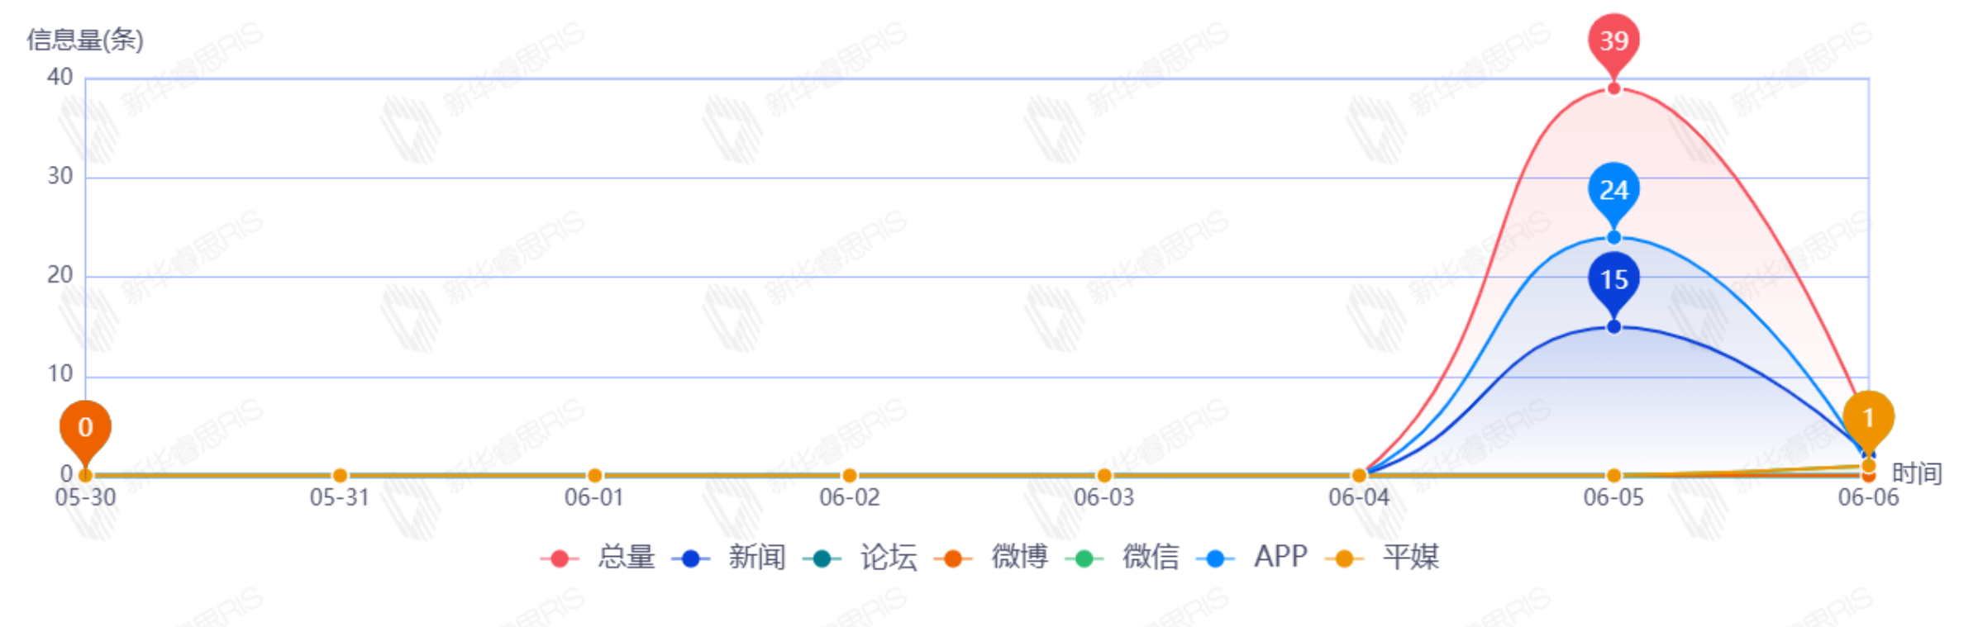Select the data point above 06-02

[850, 476]
